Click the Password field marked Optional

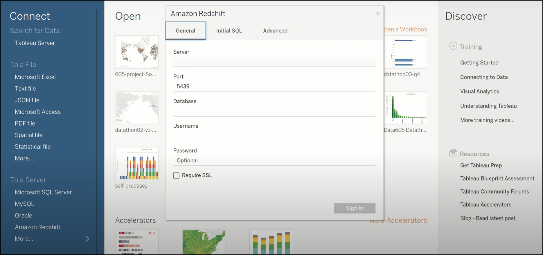274,160
